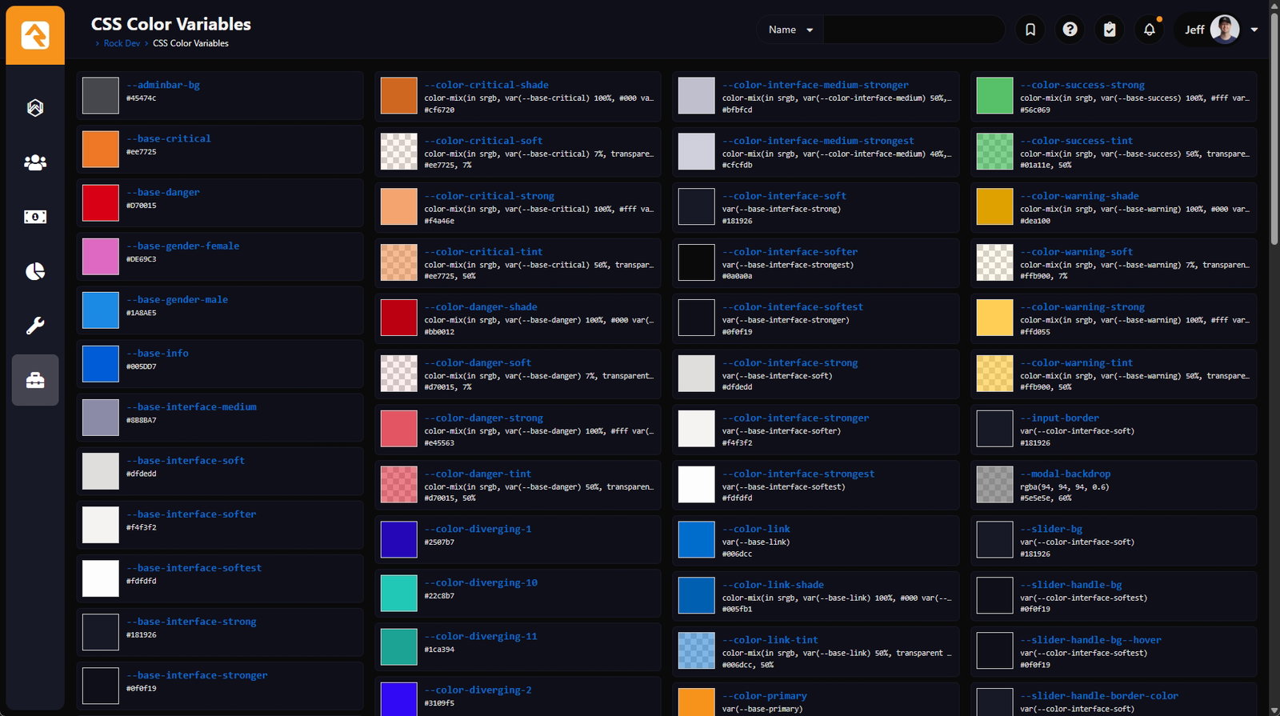Image resolution: width=1280 pixels, height=716 pixels.
Task: Click the --color-link-shade variable name
Action: (773, 585)
